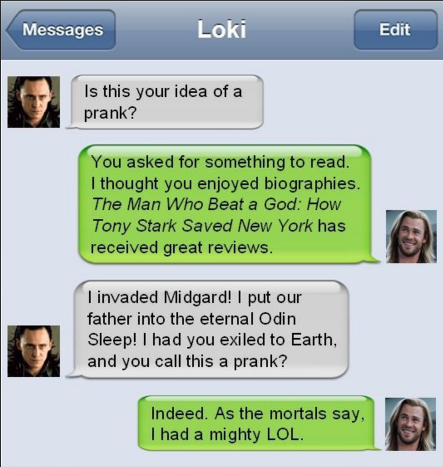Click italic text "Tony Stark Saved New York"
This screenshot has height=467, width=443.
click(203, 225)
